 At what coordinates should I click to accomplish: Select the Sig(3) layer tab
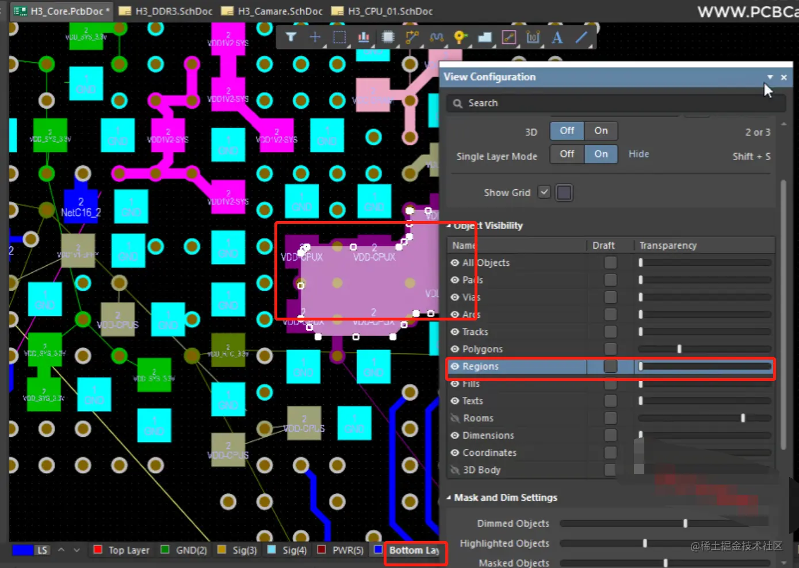tap(238, 550)
